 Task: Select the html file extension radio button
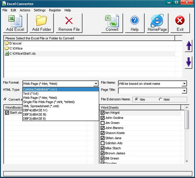tap(161, 99)
